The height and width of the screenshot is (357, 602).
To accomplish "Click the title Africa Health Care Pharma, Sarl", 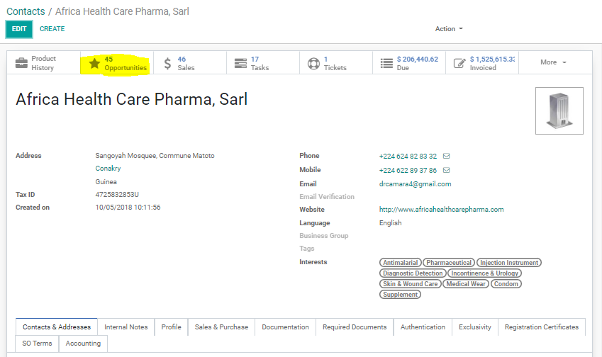I will [132, 99].
